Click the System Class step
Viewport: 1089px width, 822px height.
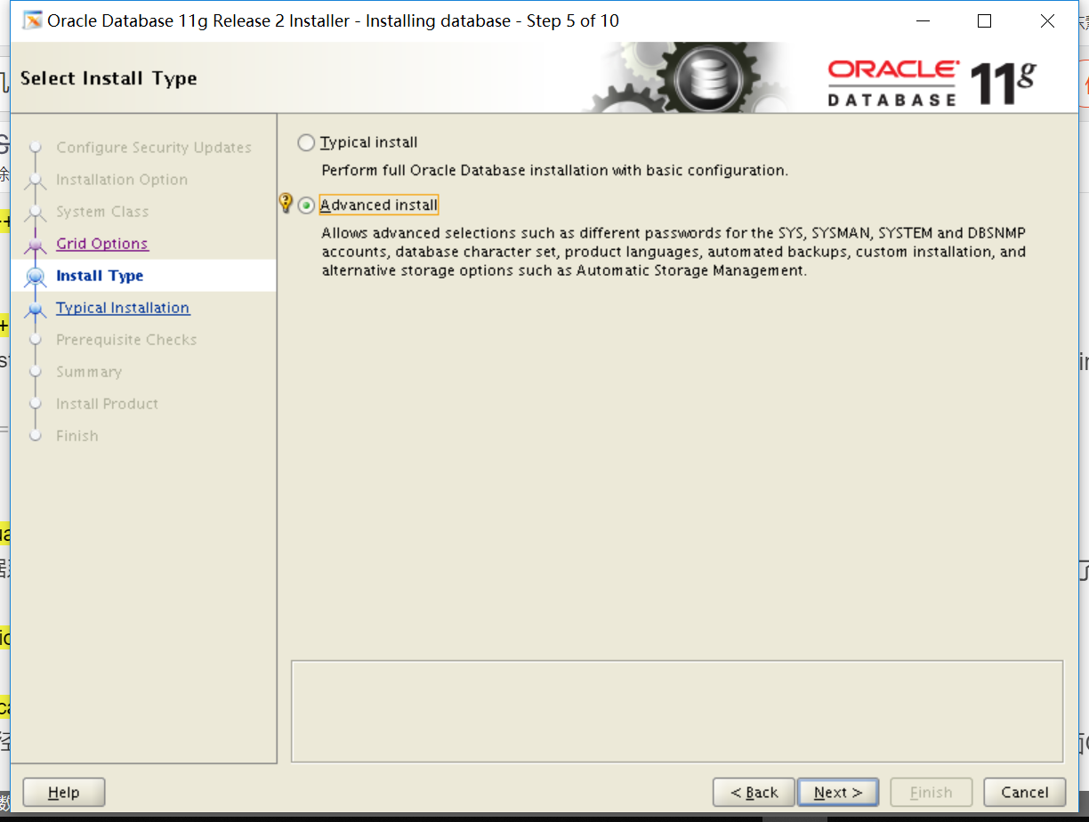(x=102, y=212)
